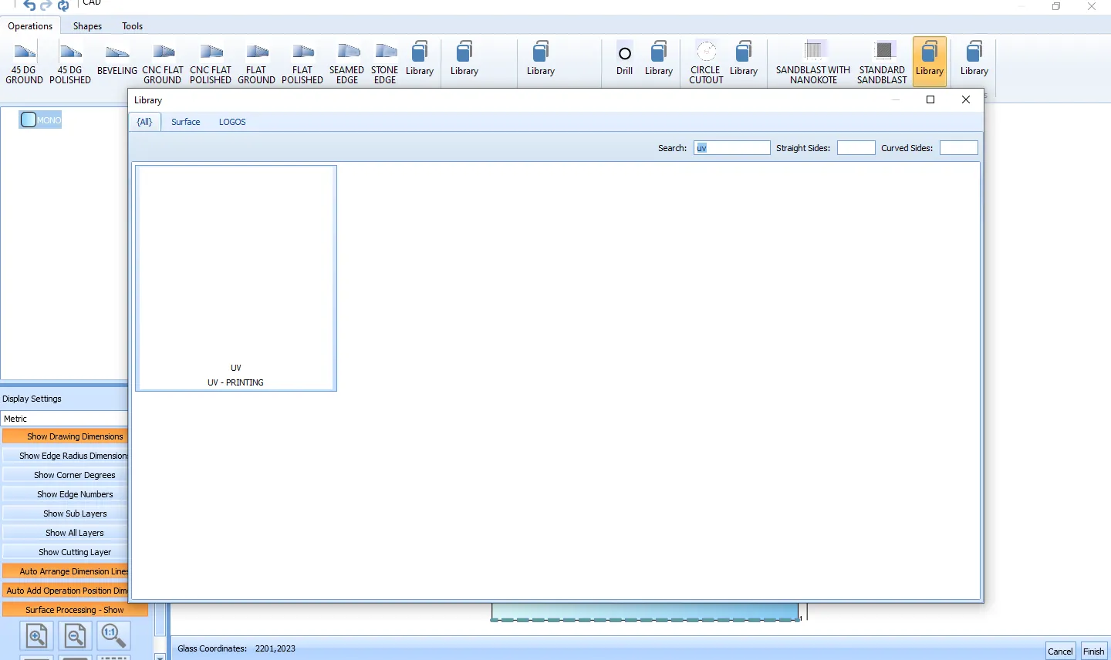Screen dimensions: 1111x660
Task: Click the Curved Sides input box
Action: tap(959, 148)
